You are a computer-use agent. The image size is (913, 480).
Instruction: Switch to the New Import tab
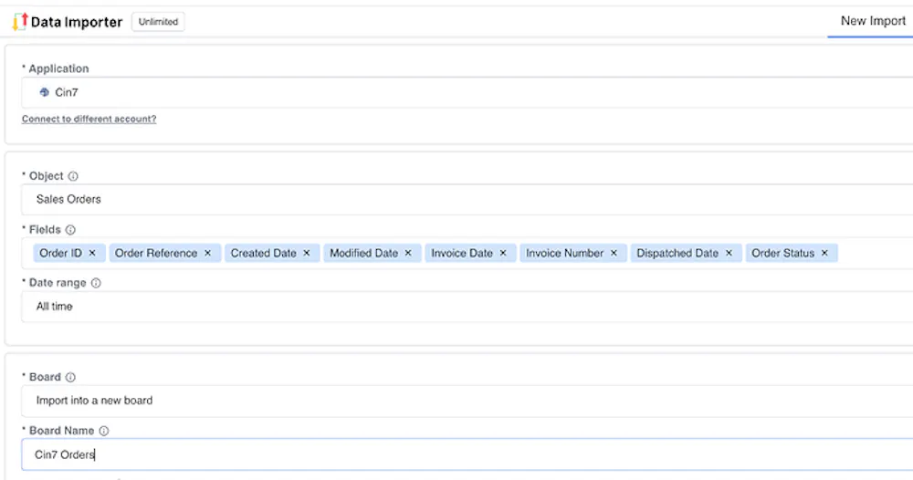pos(873,21)
